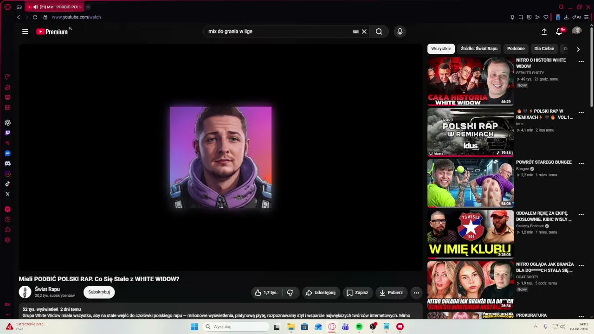Clear the search query with X

click(364, 32)
